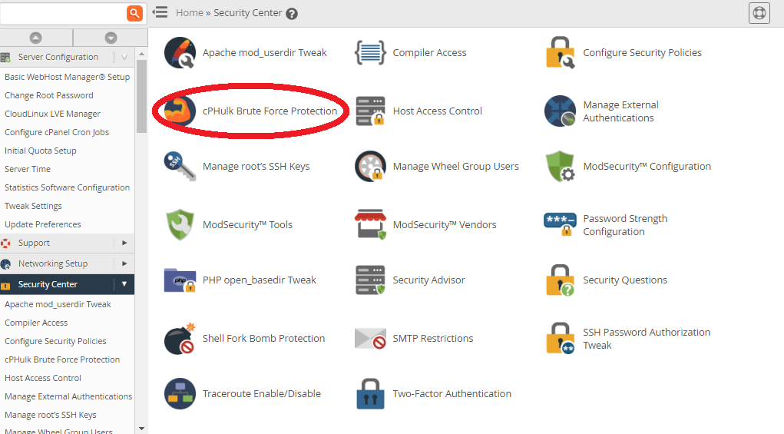Open ModSecurity Configuration shield gear icon

pos(560,166)
